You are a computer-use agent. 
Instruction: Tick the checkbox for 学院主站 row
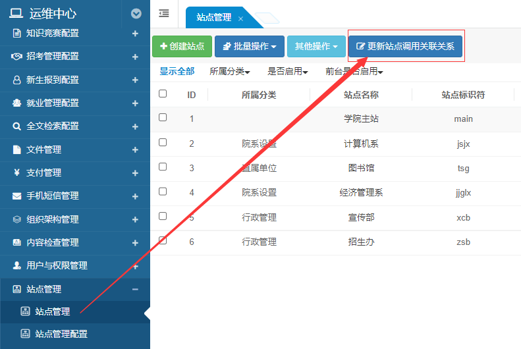coord(163,118)
